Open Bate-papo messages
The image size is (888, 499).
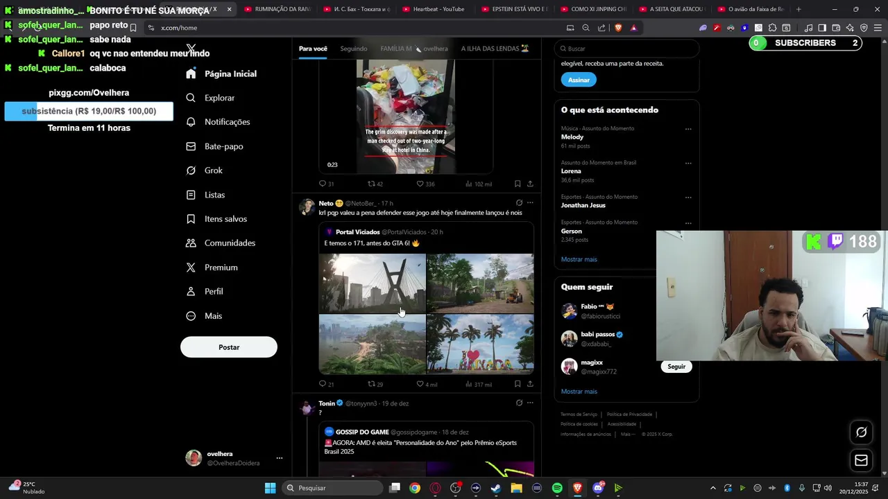pyautogui.click(x=214, y=146)
